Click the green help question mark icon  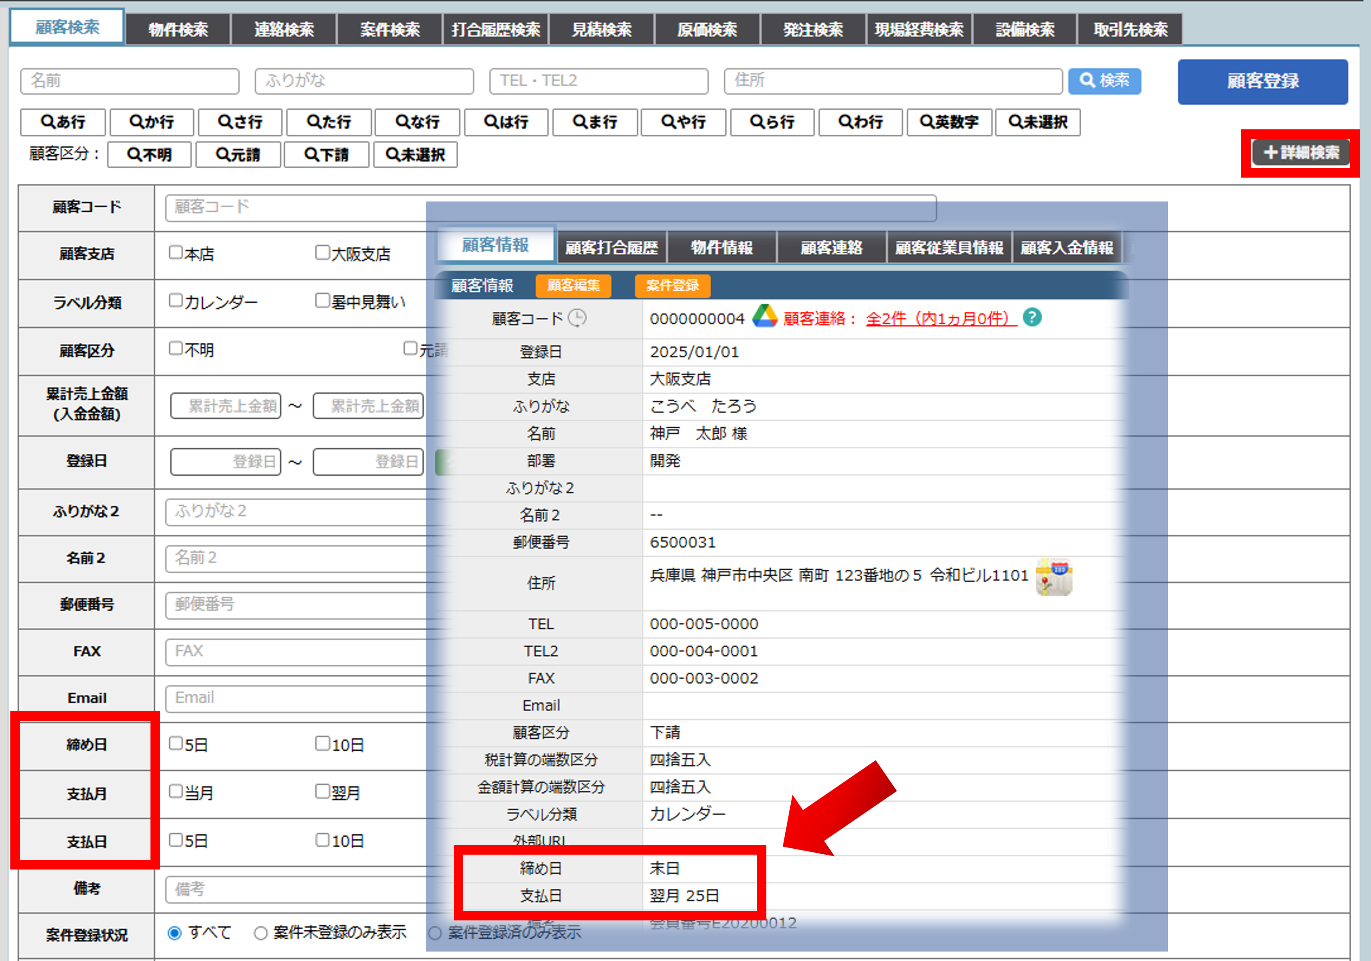(x=1032, y=317)
